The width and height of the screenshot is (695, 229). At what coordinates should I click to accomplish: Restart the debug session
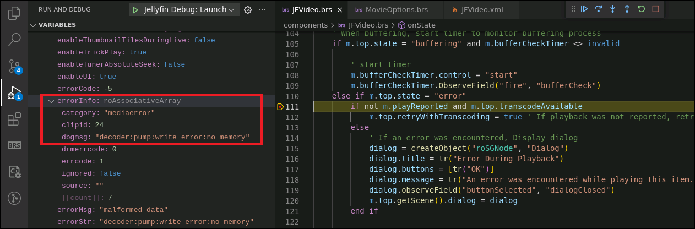tap(641, 9)
